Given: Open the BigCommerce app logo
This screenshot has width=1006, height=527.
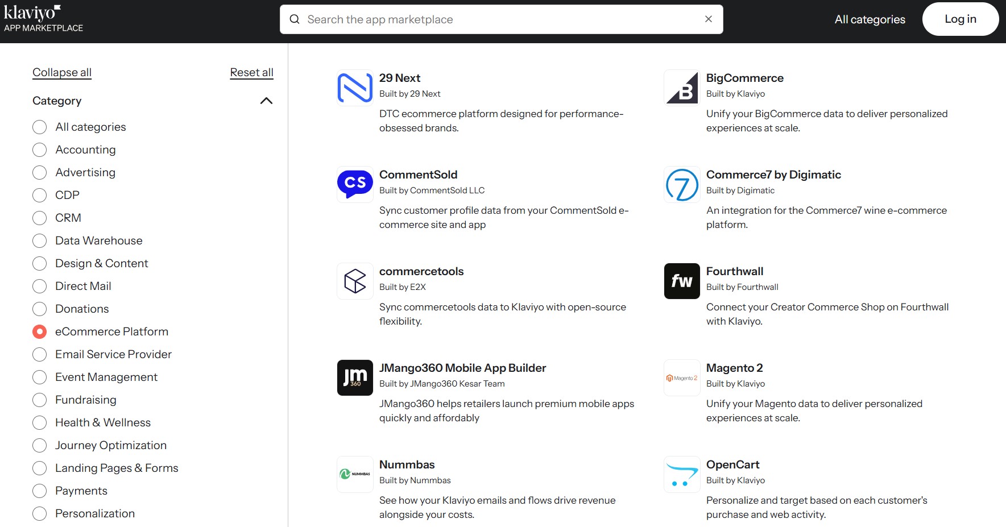Looking at the screenshot, I should [x=682, y=88].
